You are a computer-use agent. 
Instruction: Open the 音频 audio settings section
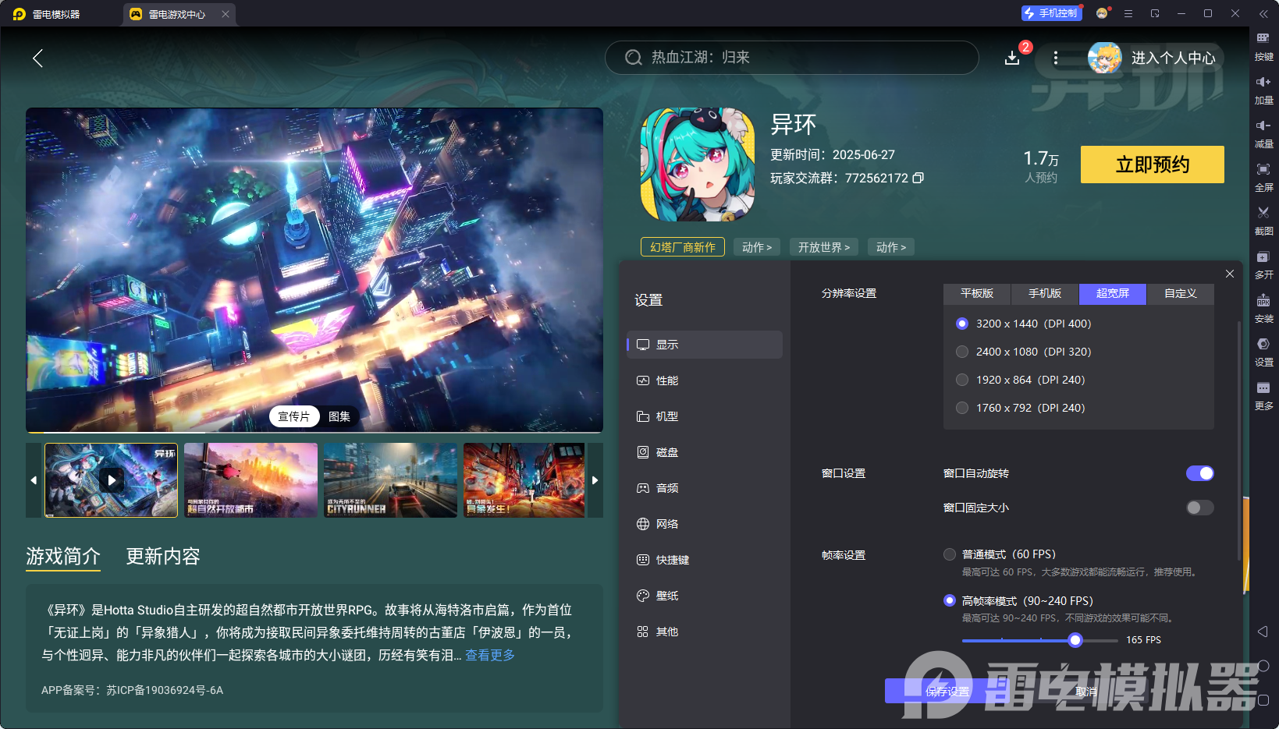(x=705, y=488)
